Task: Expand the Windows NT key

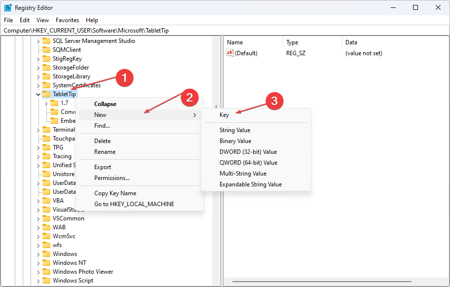Action: 38,263
